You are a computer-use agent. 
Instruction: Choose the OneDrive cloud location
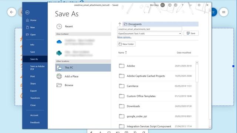pos(83,42)
